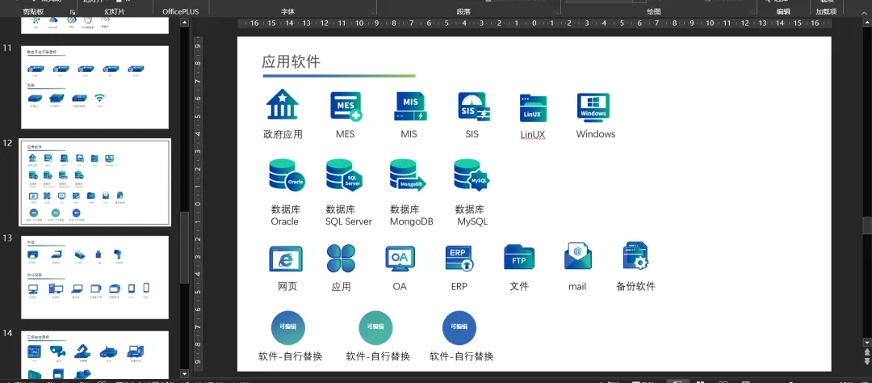Select the SIS gauge icon

coord(474,107)
